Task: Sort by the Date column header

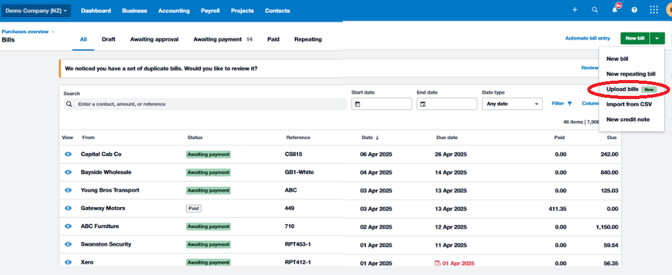Action: point(370,138)
